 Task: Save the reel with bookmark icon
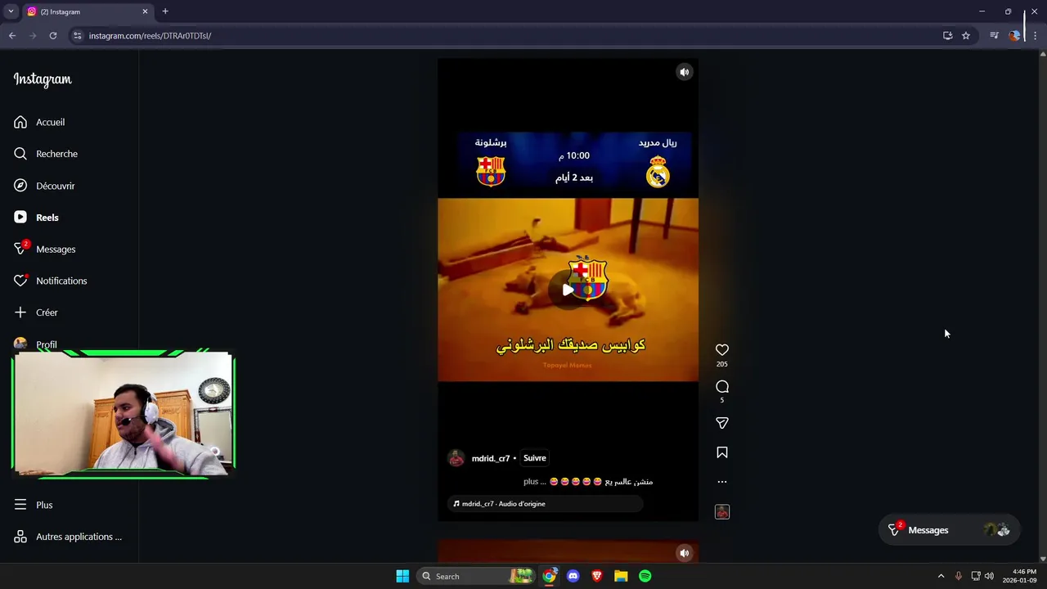coord(722,452)
